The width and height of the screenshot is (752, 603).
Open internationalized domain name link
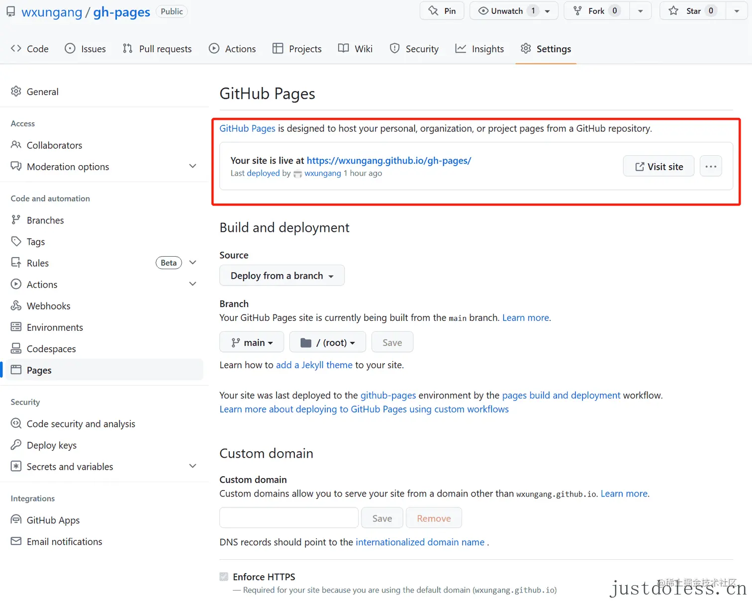pos(420,542)
